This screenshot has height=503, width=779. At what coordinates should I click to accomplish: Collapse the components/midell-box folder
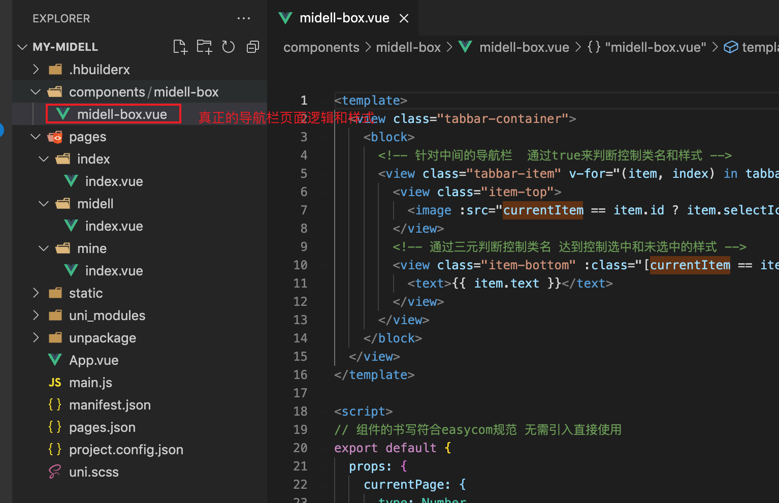(x=36, y=91)
